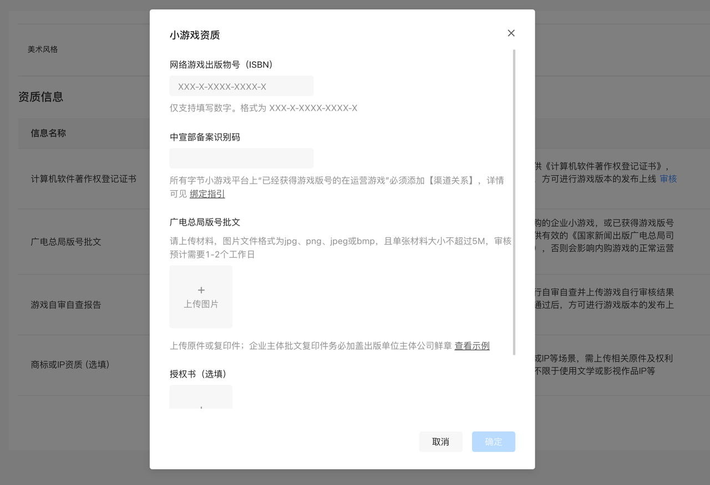Viewport: 710px width, 485px height.
Task: Open the 查看示例 example link
Action: [472, 345]
